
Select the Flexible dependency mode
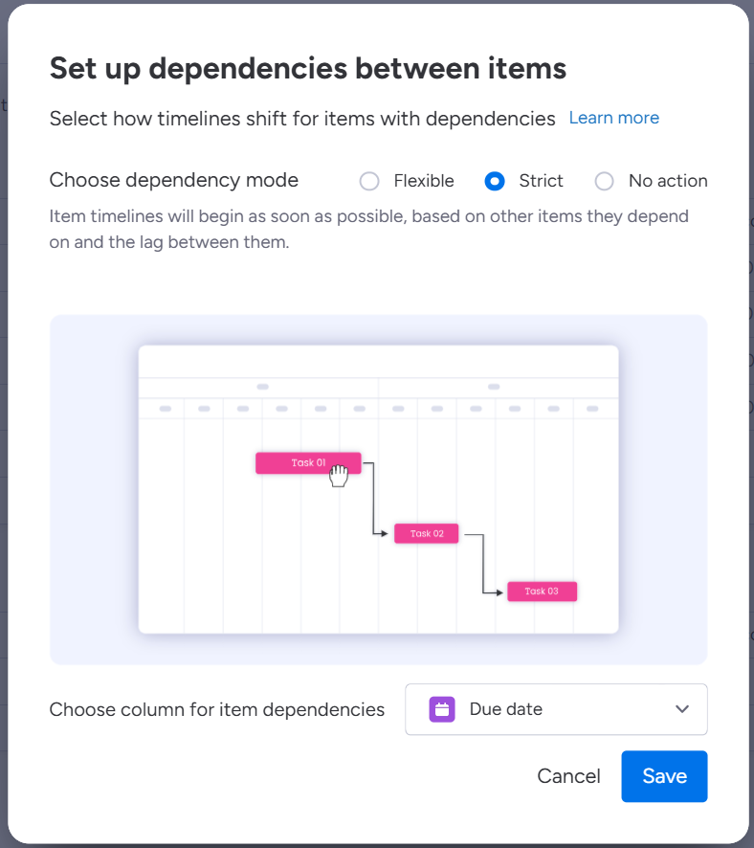coord(369,181)
